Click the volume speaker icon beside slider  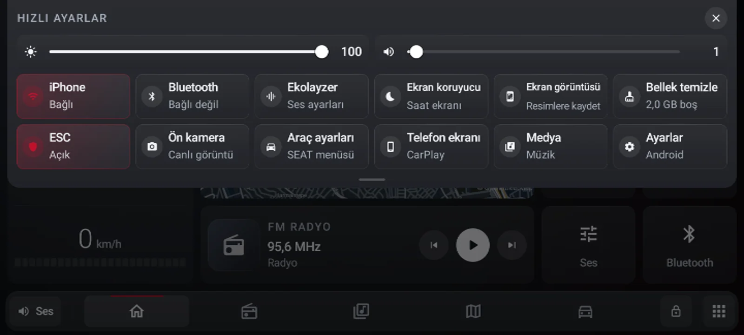tap(389, 52)
